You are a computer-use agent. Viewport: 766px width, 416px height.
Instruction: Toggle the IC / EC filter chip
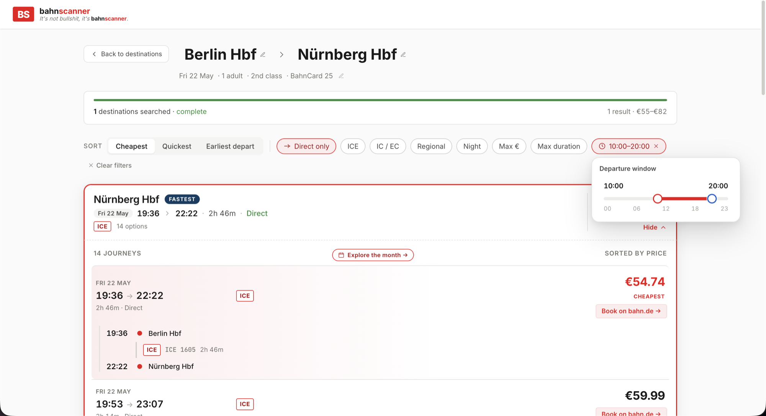[x=388, y=146]
